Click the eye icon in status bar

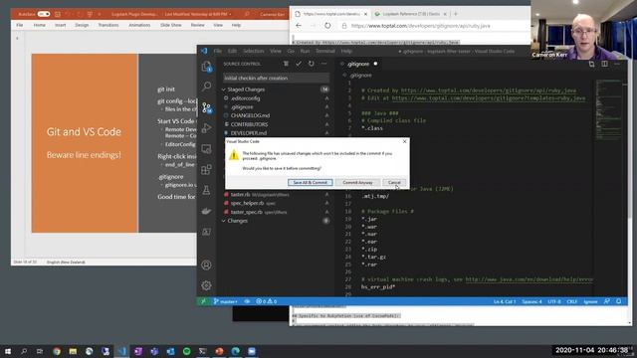247,301
